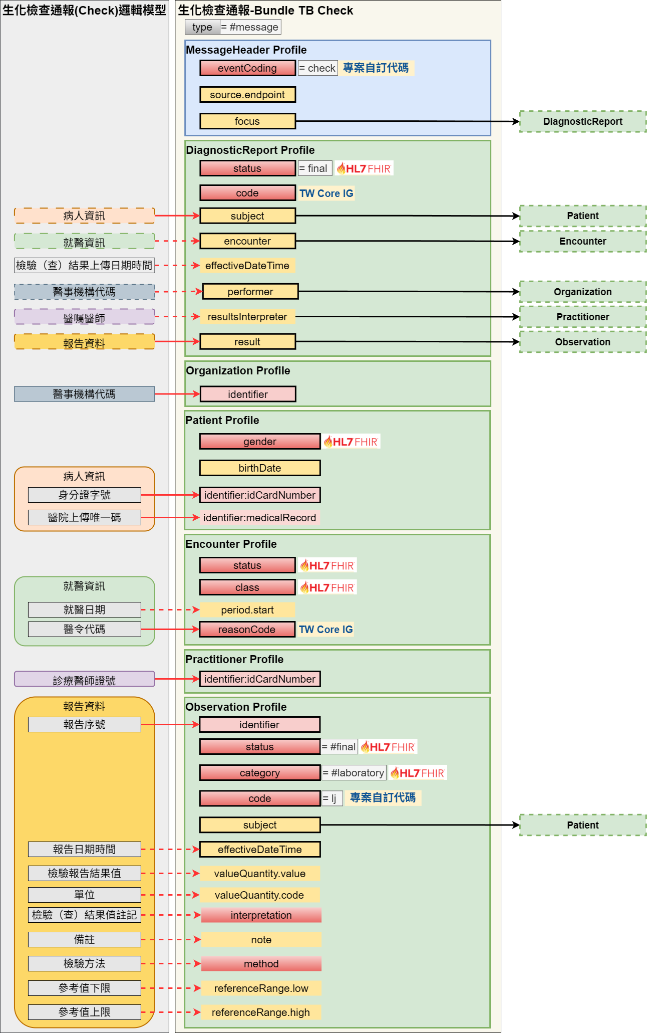This screenshot has width=647, height=1033.
Task: Click the DiagnosticReport reference box
Action: point(583,121)
